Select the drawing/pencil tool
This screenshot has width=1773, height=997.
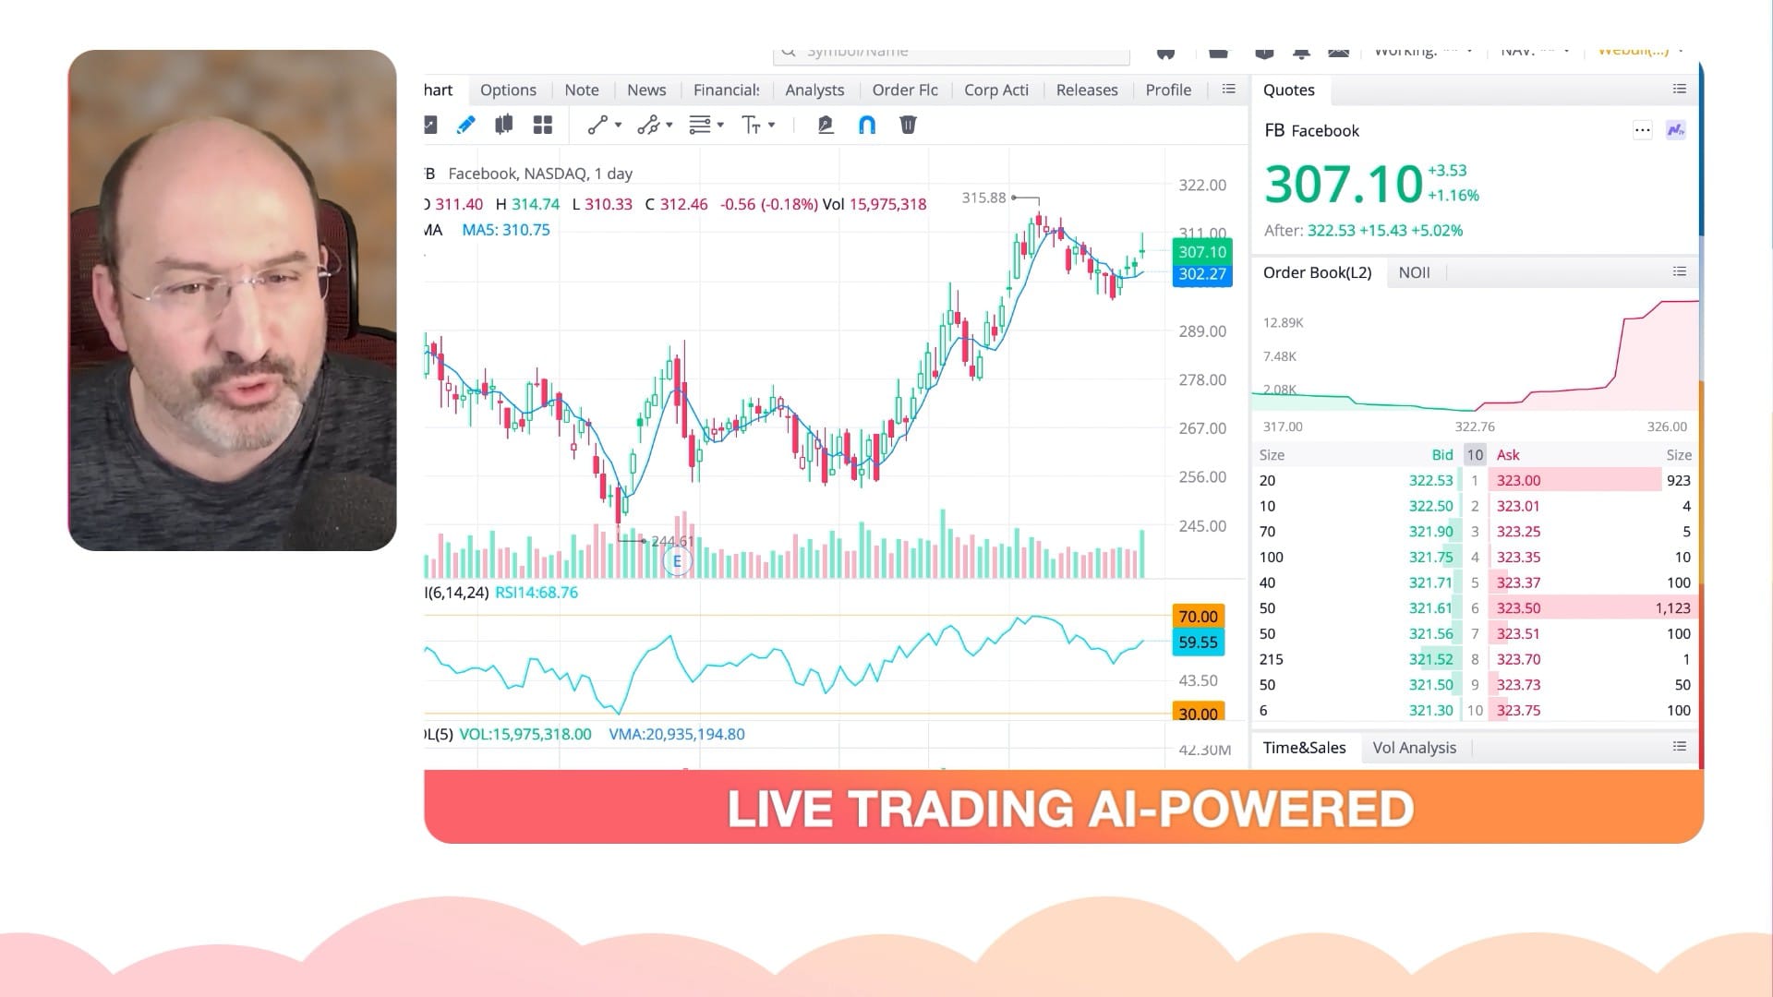click(x=466, y=125)
